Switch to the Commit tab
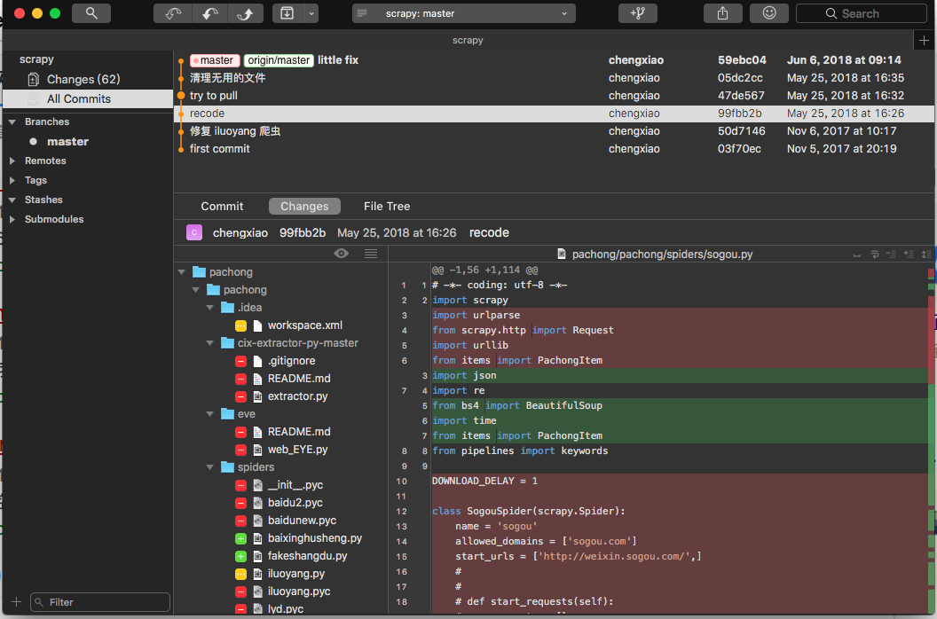Viewport: 937px width, 619px height. click(x=222, y=207)
